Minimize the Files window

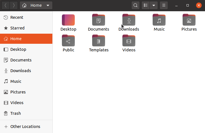click(176, 5)
